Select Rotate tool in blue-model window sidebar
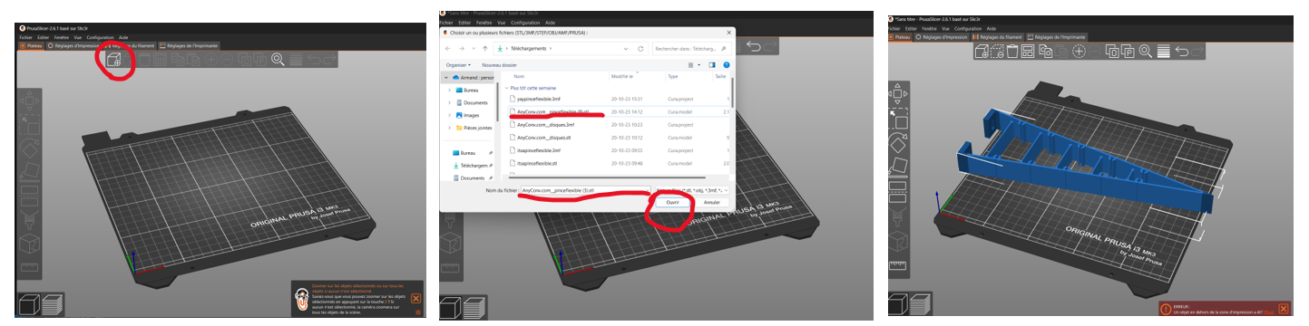This screenshot has height=326, width=1309. click(x=898, y=143)
